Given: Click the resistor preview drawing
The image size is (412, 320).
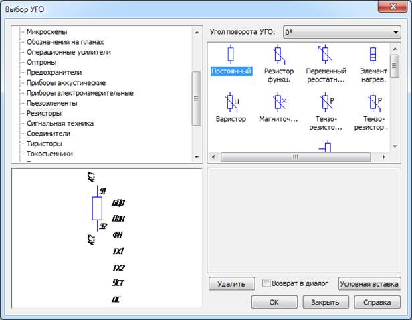Looking at the screenshot, I should click(x=97, y=208).
